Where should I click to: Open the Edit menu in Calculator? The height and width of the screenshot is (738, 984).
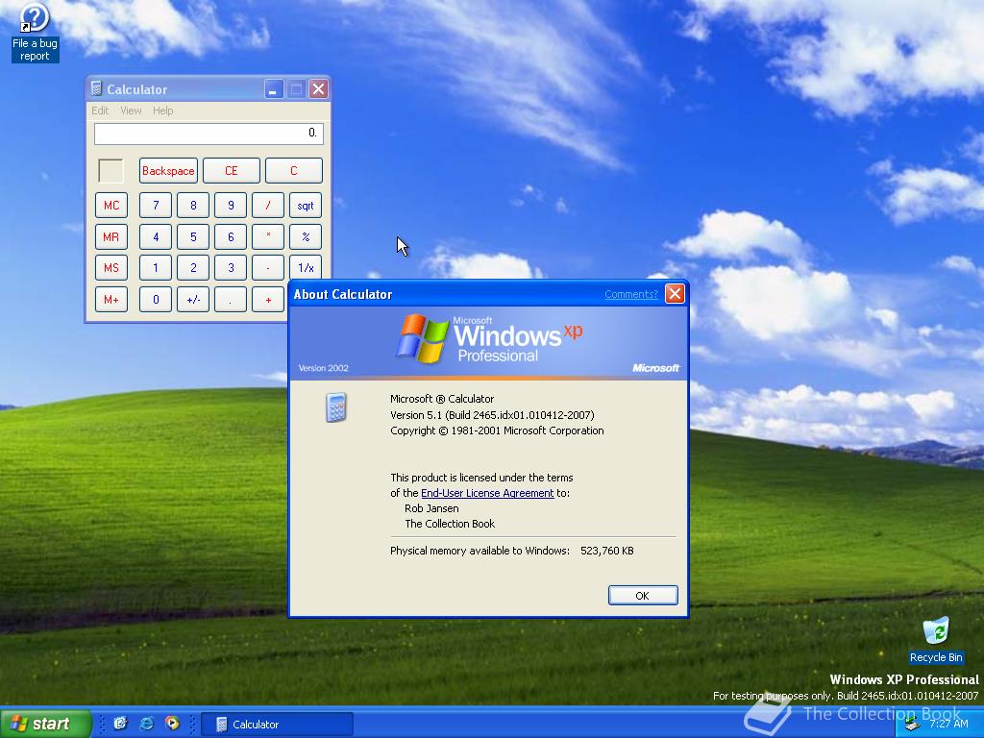[100, 111]
